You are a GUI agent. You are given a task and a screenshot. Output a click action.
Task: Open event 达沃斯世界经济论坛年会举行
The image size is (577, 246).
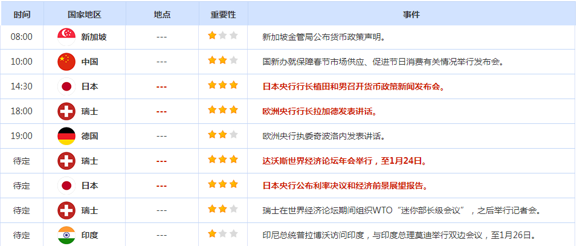pyautogui.click(x=345, y=161)
